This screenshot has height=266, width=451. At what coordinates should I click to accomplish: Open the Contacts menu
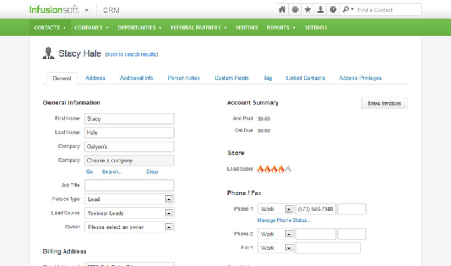pos(50,28)
